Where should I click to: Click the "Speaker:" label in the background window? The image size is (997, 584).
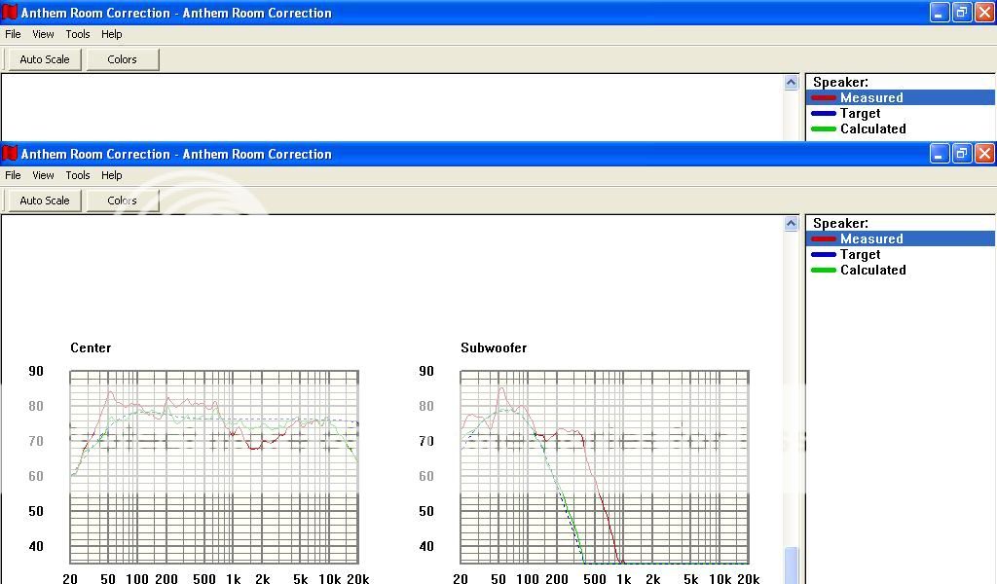click(840, 82)
